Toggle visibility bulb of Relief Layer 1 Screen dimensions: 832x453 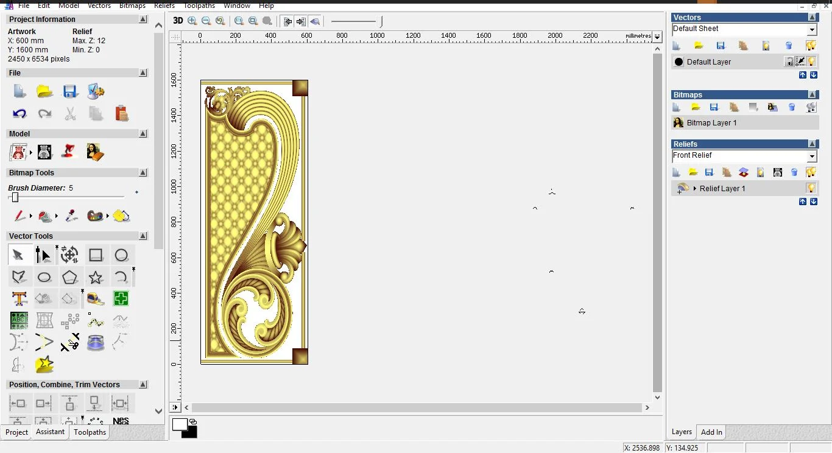pos(811,188)
